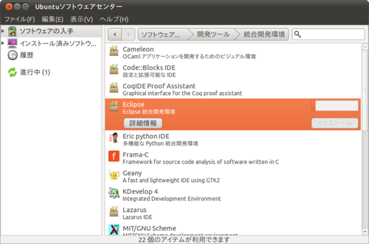Open the ファイル(F) menu
Viewport: 369px width, 244px height.
click(x=20, y=19)
